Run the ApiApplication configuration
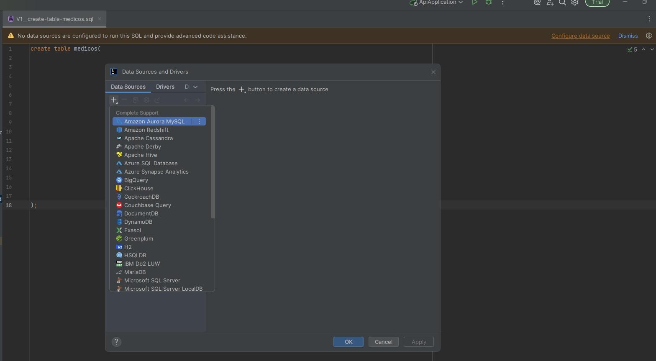Viewport: 656px width, 361px height. [x=474, y=3]
